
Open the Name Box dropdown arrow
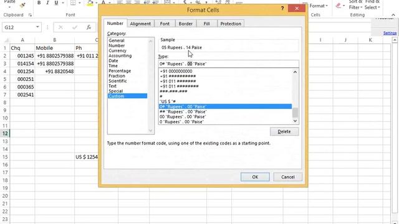coord(37,27)
